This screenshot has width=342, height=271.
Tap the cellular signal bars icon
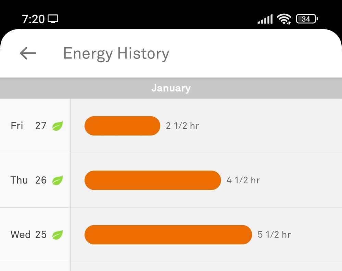265,19
